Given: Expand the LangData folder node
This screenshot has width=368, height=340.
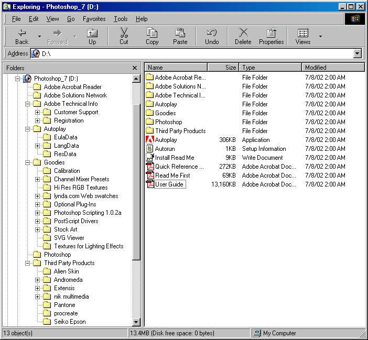Looking at the screenshot, I should (x=37, y=146).
